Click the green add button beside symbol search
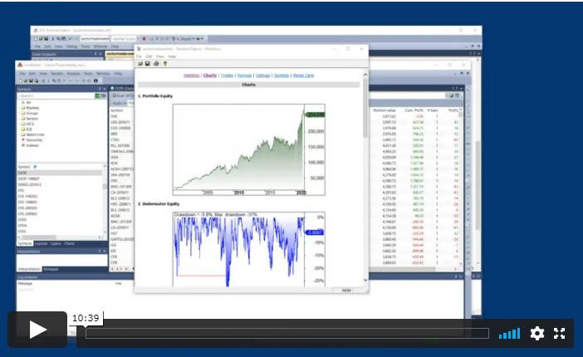The height and width of the screenshot is (357, 583). 97,96
